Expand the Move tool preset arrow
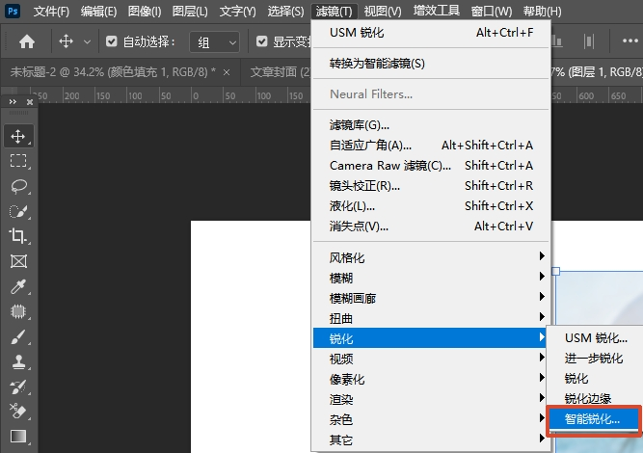 (87, 41)
